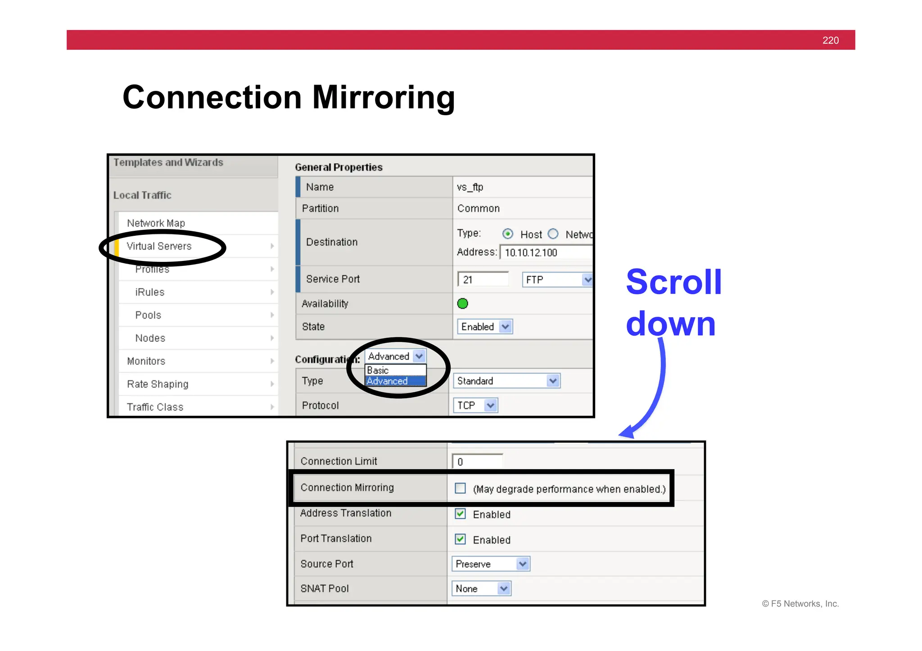
Task: Open iRules menu item
Action: coord(150,292)
